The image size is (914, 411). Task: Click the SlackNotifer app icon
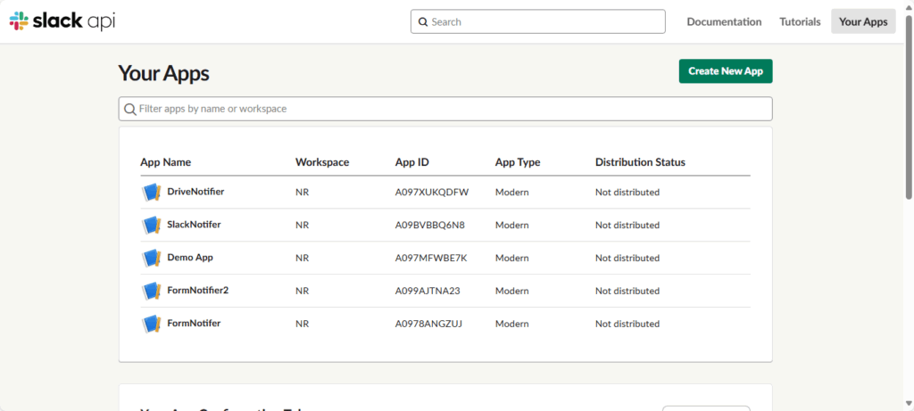click(152, 225)
